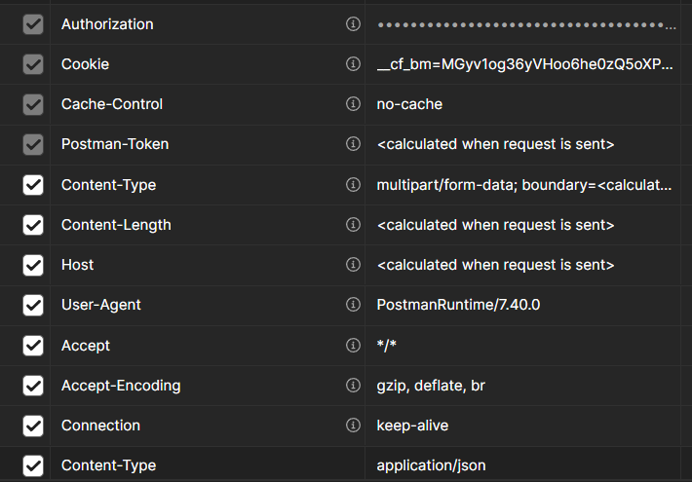
Task: Disable the User-Agent header checkbox
Action: coord(33,305)
